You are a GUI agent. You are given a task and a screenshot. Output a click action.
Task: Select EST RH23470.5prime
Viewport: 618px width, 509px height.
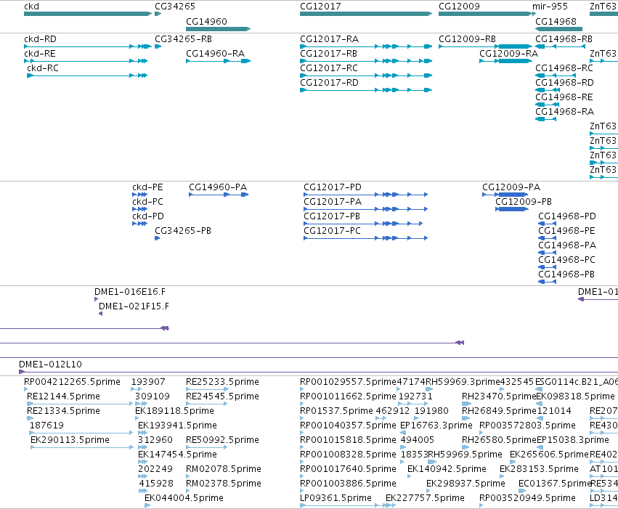(x=499, y=396)
